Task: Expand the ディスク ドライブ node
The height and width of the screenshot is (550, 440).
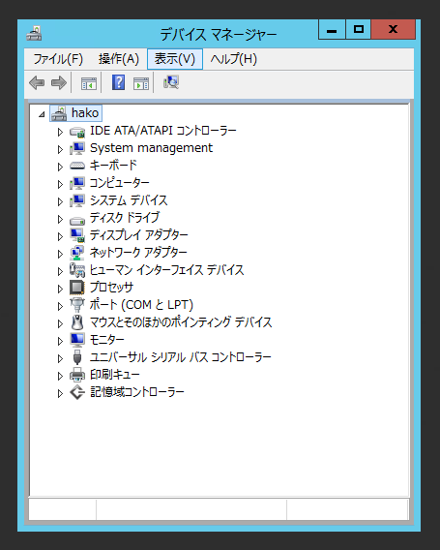Action: [60, 219]
